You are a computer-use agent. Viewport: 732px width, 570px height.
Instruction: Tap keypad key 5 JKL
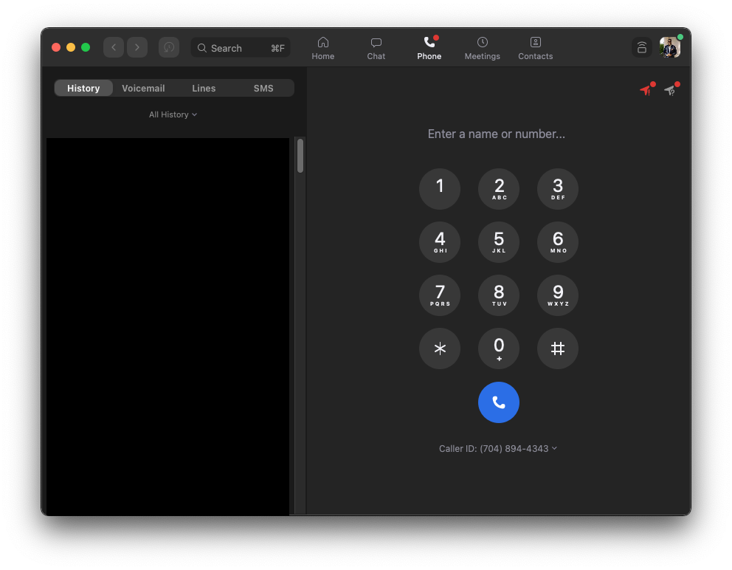coord(499,242)
